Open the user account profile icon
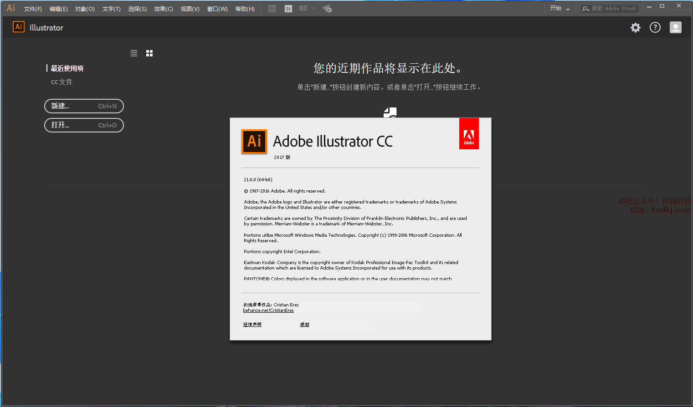 [x=675, y=28]
